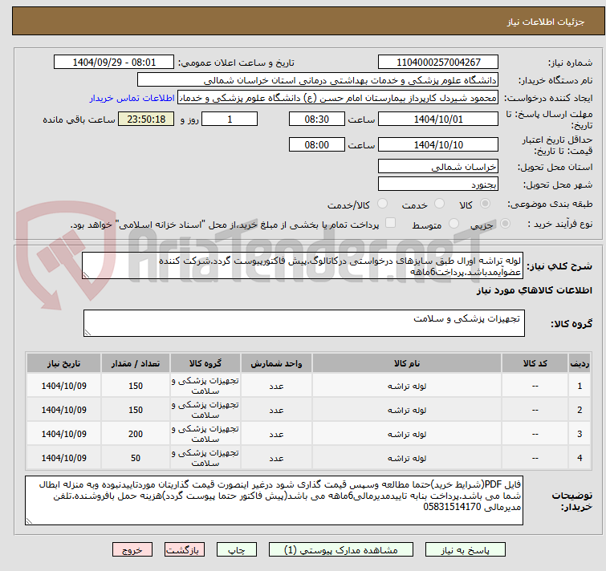Select the کالا radio button
606x571 pixels.
[485, 204]
